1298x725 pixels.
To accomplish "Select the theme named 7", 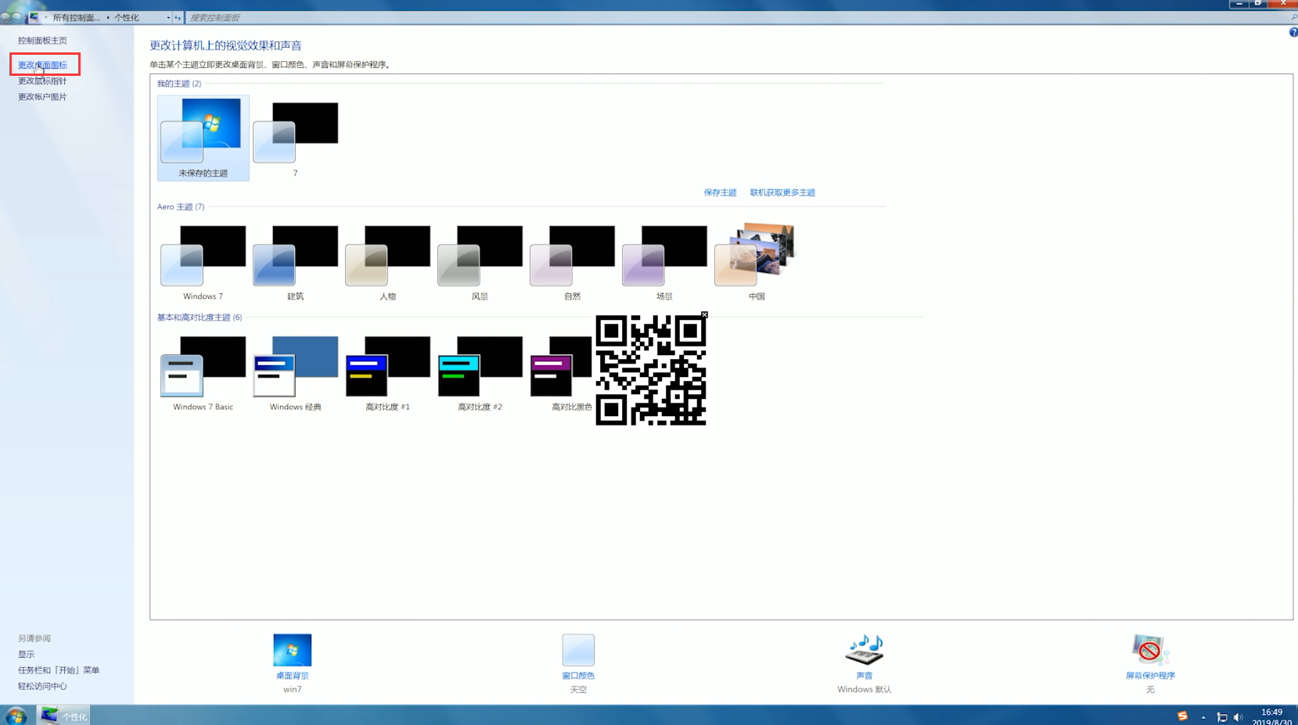I will pos(296,138).
